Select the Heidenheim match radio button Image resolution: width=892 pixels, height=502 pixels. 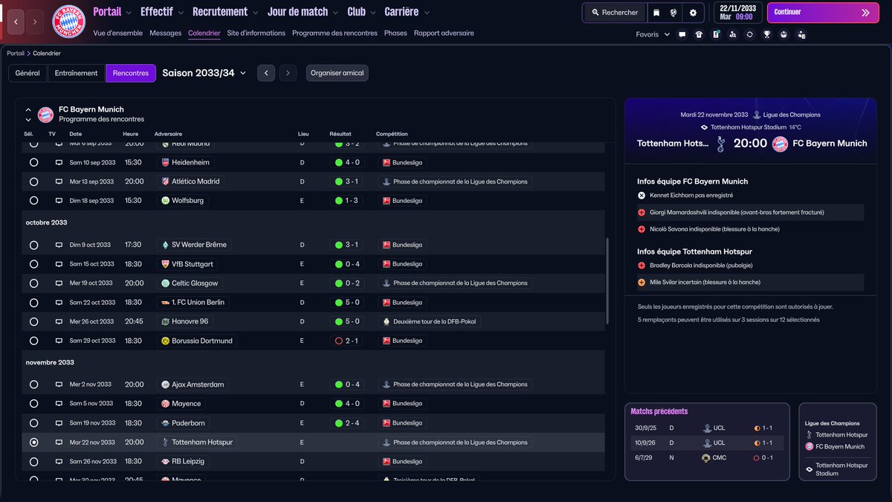[x=33, y=162]
